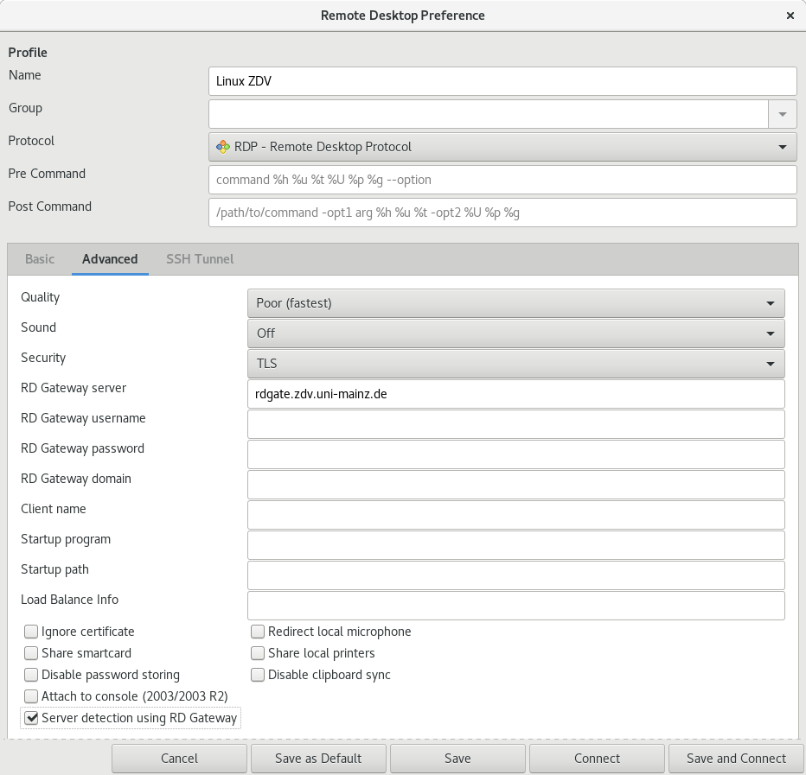Expand the Group dropdown

[783, 113]
